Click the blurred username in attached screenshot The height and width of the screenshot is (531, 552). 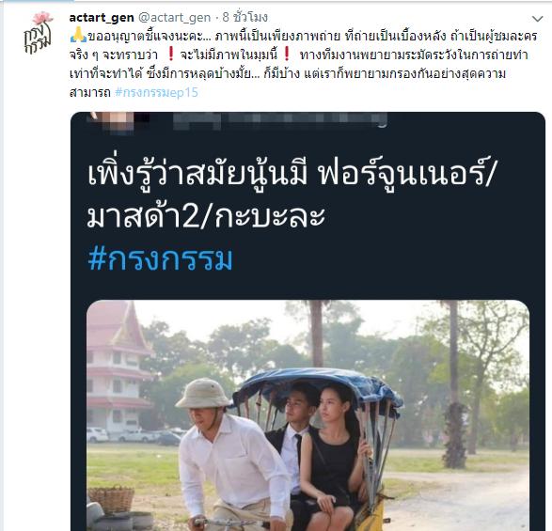[280, 119]
